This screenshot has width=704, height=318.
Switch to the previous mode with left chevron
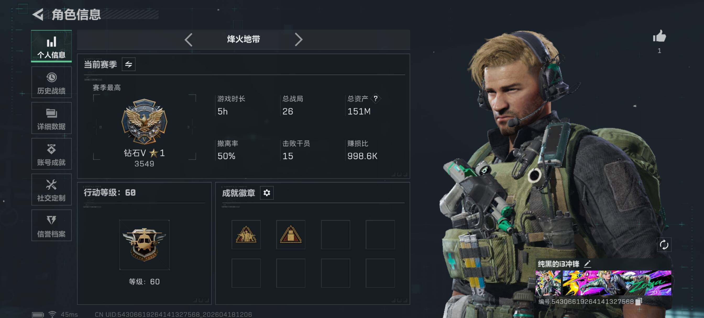(188, 40)
